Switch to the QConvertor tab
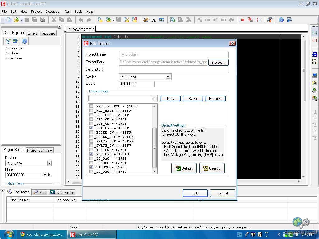The image size is (319, 239). [62, 192]
